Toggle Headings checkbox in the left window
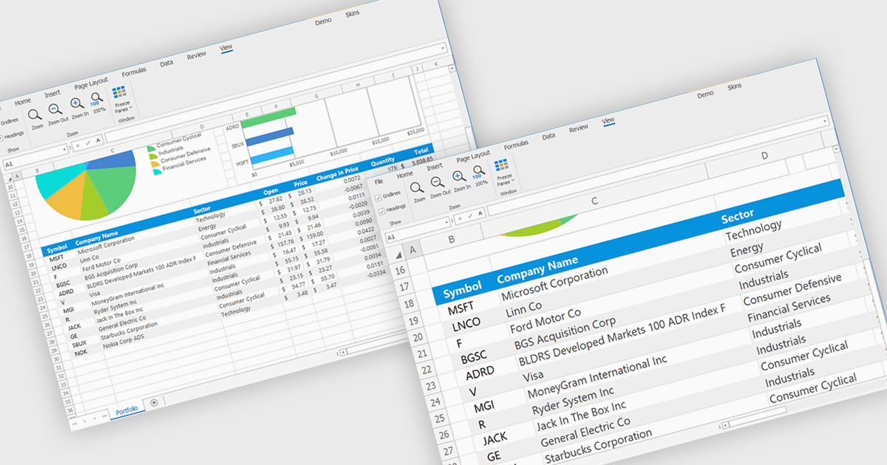This screenshot has width=887, height=465. click(x=2, y=137)
